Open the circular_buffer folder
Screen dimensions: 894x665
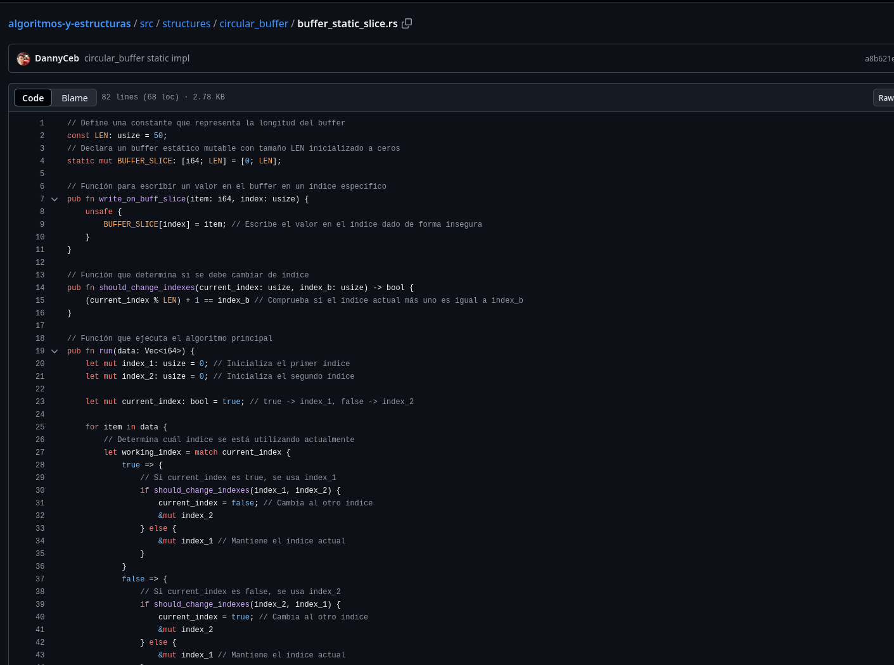pos(253,23)
